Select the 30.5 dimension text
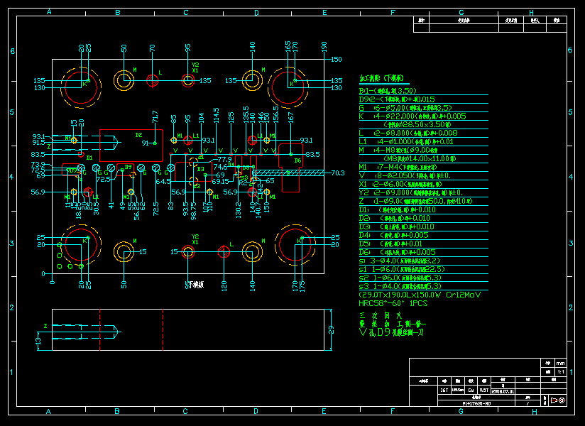The image size is (585, 426). [x=97, y=209]
